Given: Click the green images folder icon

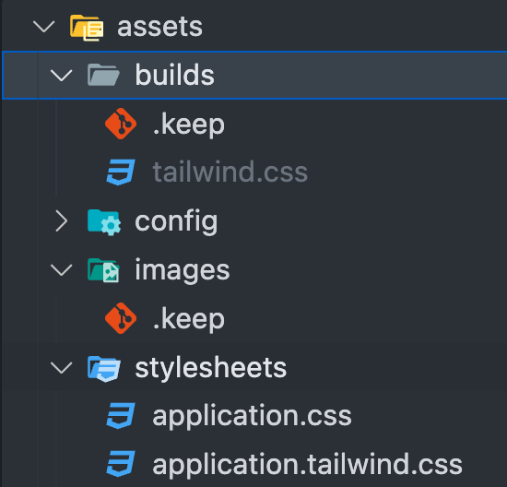Looking at the screenshot, I should (103, 270).
